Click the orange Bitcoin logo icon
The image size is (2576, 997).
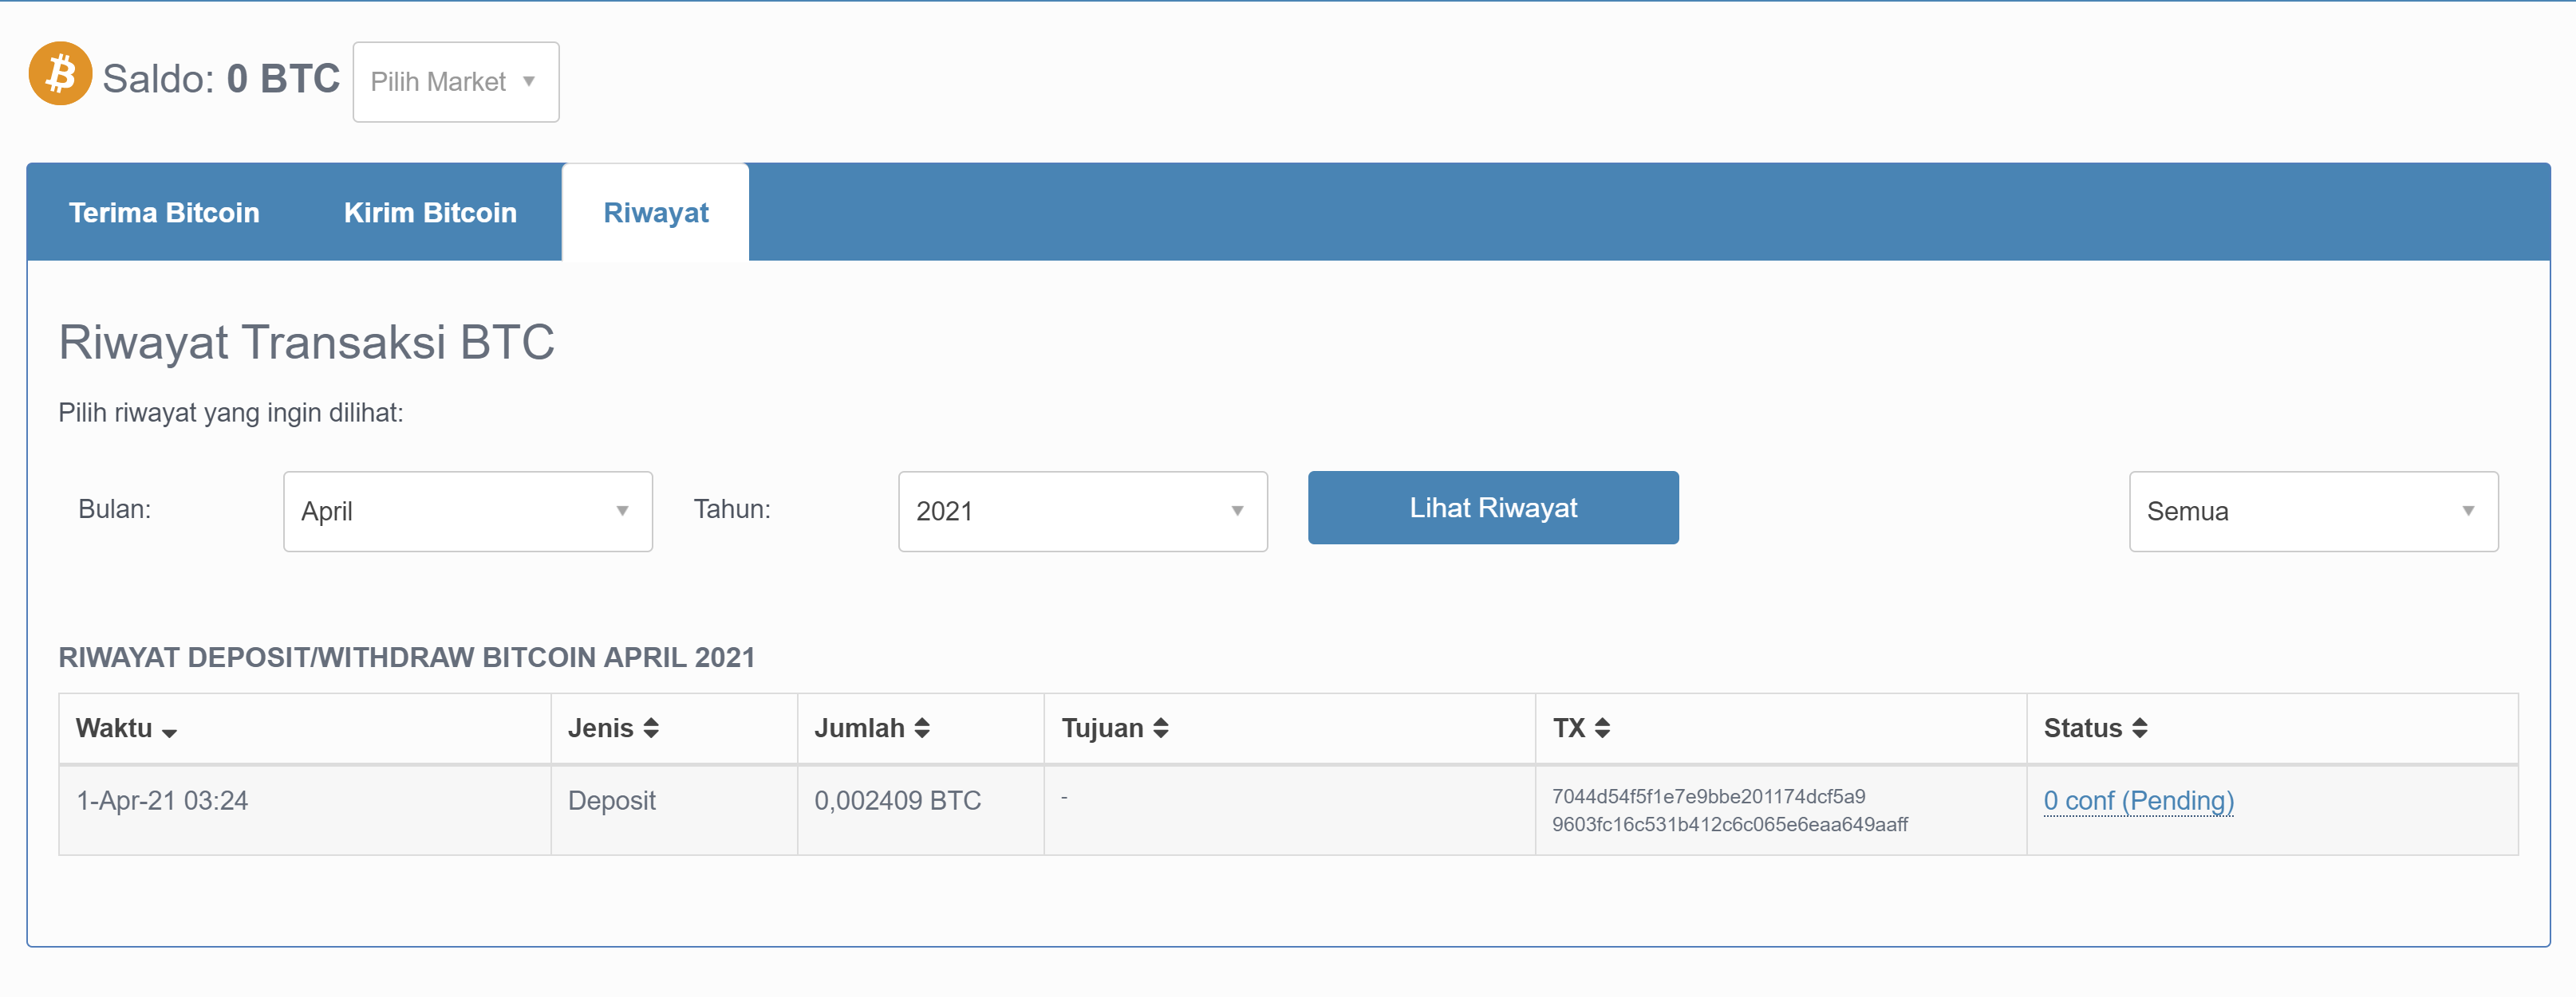60,74
